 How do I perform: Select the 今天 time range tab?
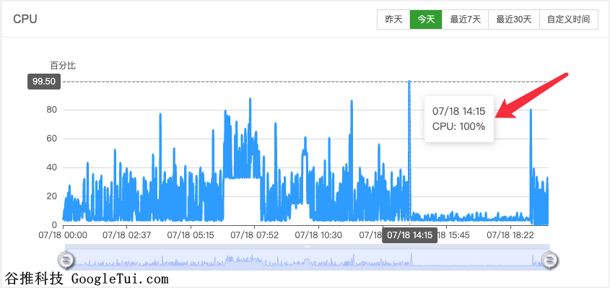(x=426, y=19)
